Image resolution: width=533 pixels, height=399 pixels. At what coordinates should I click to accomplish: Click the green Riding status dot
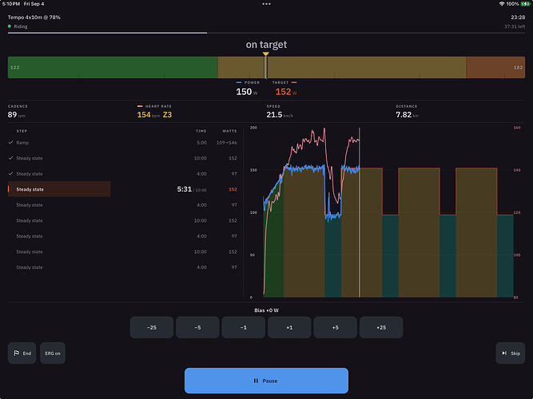10,26
